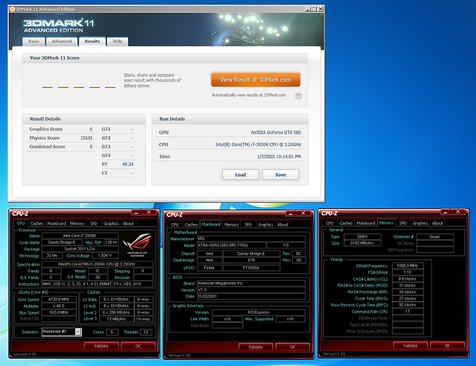Viewport: 476px width, 366px height.
Task: Click the Command Rate 1T field
Action: pyautogui.click(x=407, y=311)
